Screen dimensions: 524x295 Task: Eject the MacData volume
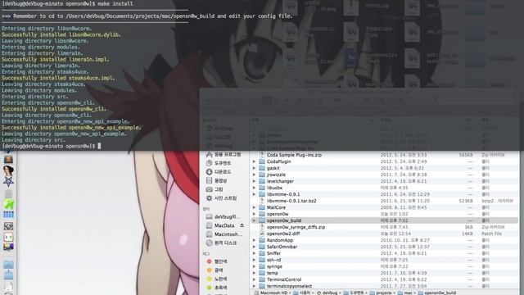click(242, 225)
